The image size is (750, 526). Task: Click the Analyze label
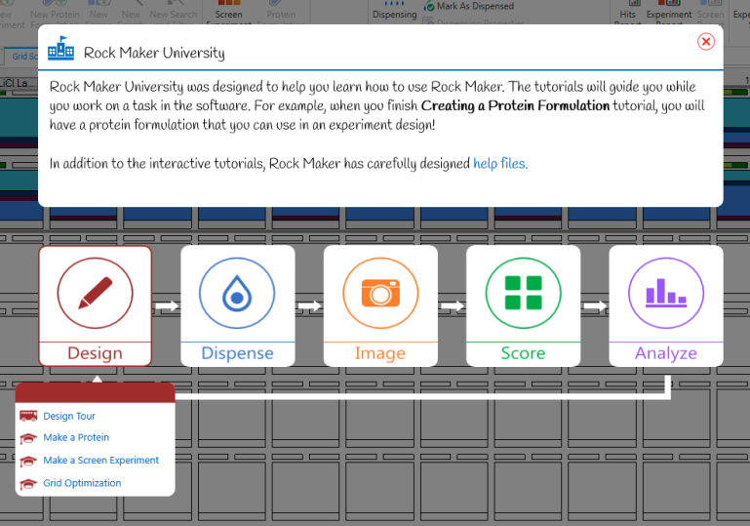tap(666, 353)
